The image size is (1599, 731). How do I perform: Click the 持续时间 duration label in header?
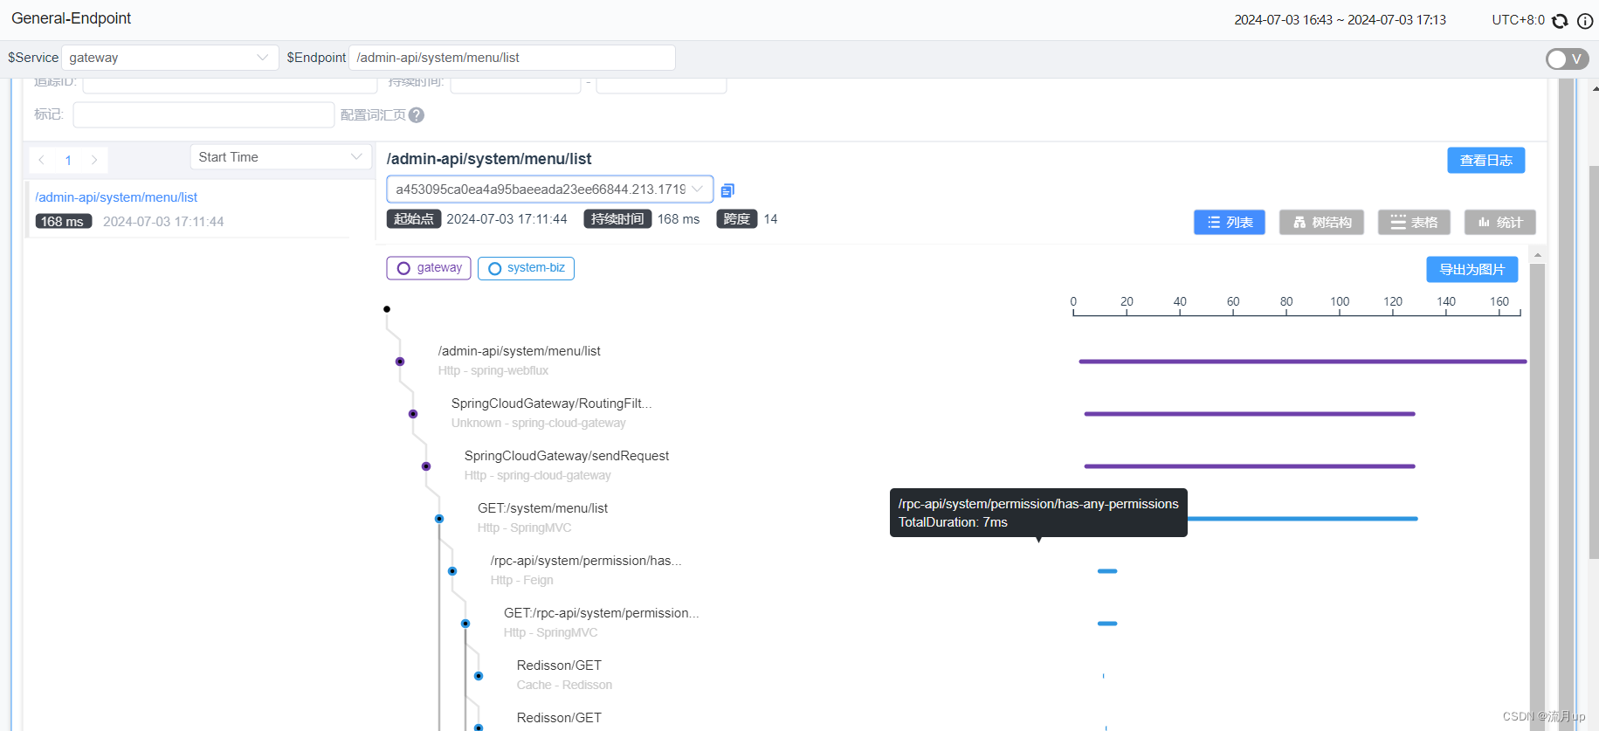[617, 219]
